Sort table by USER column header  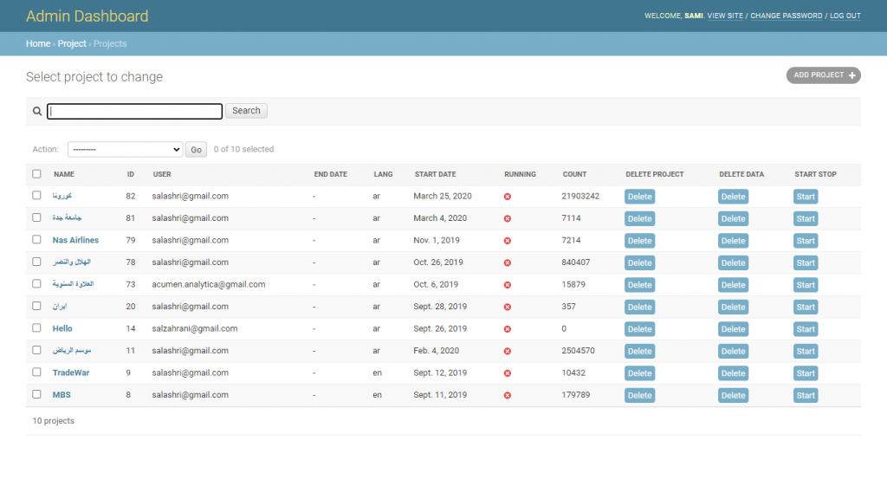162,174
